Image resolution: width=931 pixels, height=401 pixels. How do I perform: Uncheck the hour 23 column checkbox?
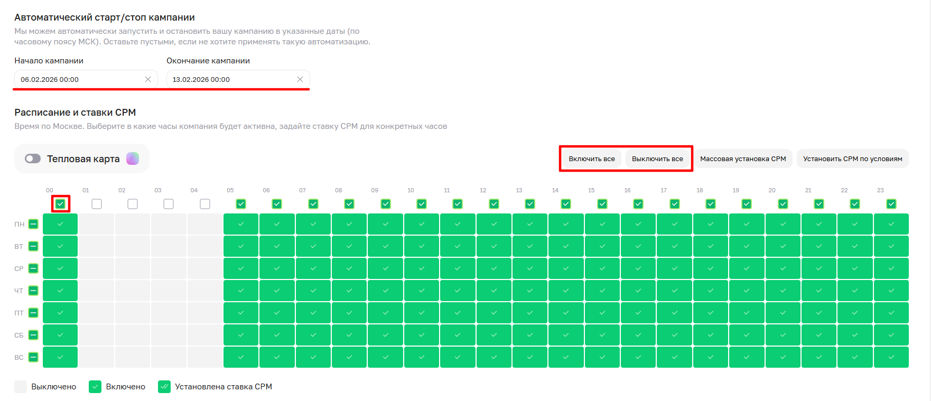click(891, 204)
